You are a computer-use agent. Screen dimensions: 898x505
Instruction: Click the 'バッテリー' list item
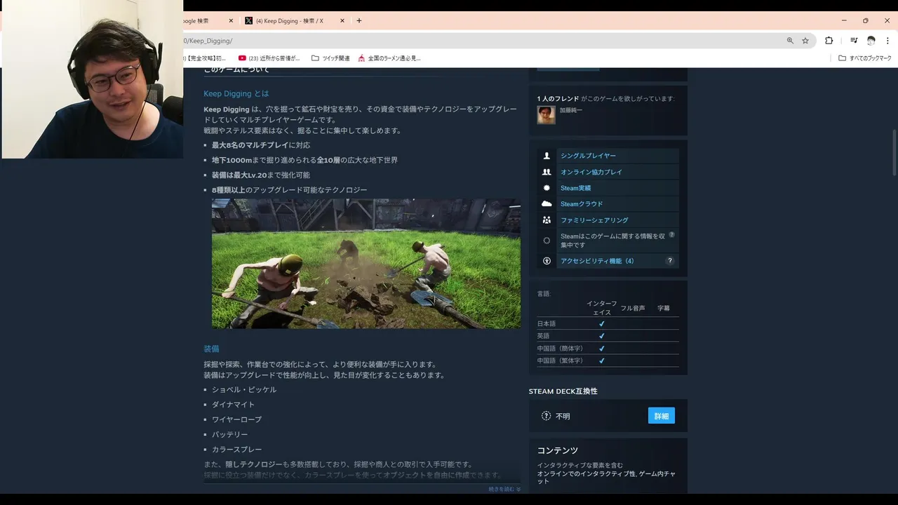[x=230, y=435]
